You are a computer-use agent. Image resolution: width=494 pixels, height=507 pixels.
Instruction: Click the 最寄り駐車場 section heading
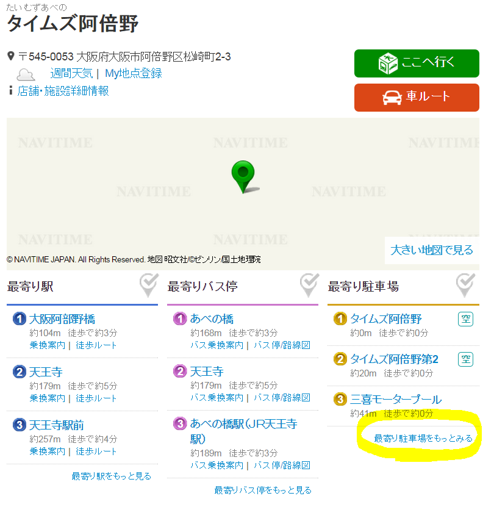point(363,287)
